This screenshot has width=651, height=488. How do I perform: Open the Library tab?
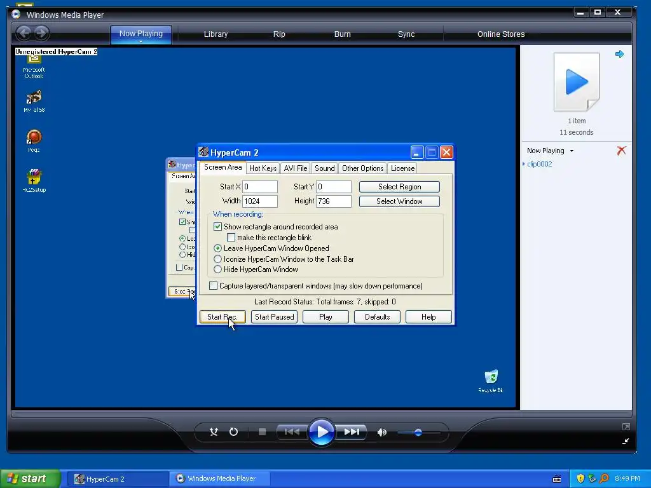(x=216, y=34)
